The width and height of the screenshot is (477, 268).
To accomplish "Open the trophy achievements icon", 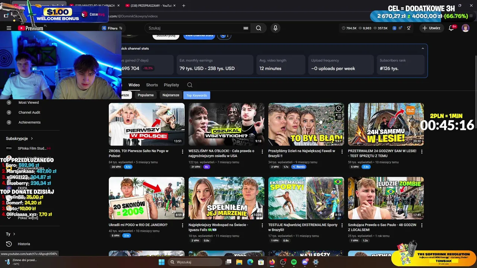I will coord(409,28).
